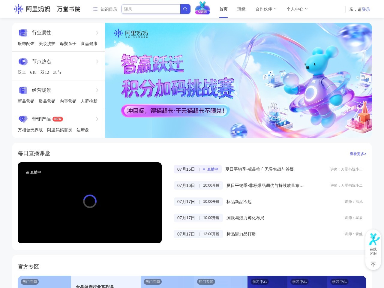Screen dimensions: 384x288
Task: Select 美妆洗护 industry link
Action: click(x=47, y=43)
